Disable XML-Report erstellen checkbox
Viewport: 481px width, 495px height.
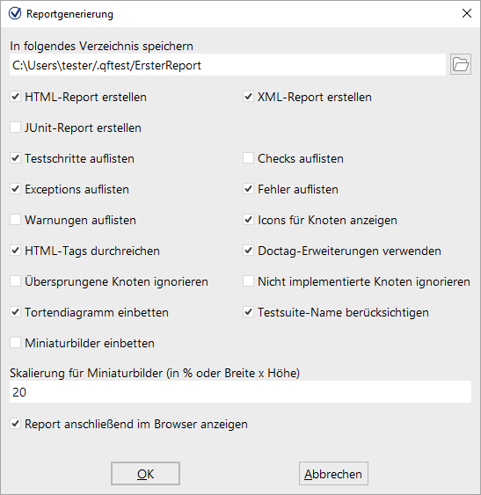click(248, 97)
